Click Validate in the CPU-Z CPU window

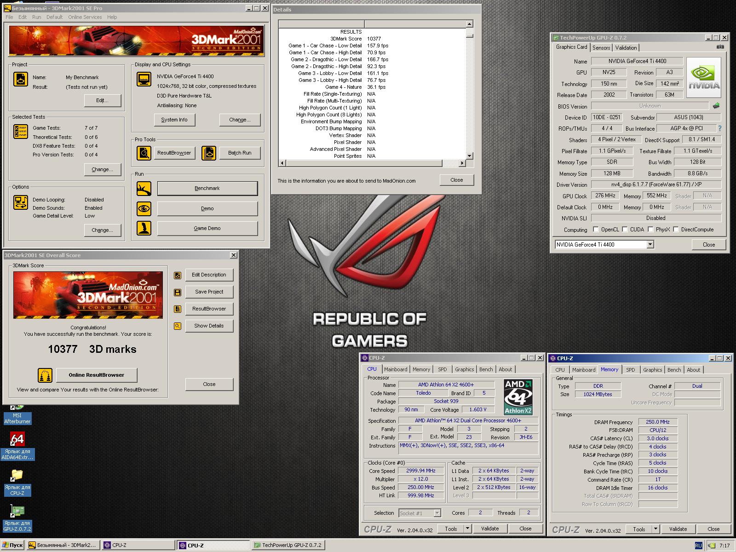click(x=490, y=529)
